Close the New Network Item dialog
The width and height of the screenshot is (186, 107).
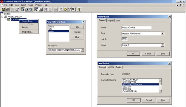84,22
